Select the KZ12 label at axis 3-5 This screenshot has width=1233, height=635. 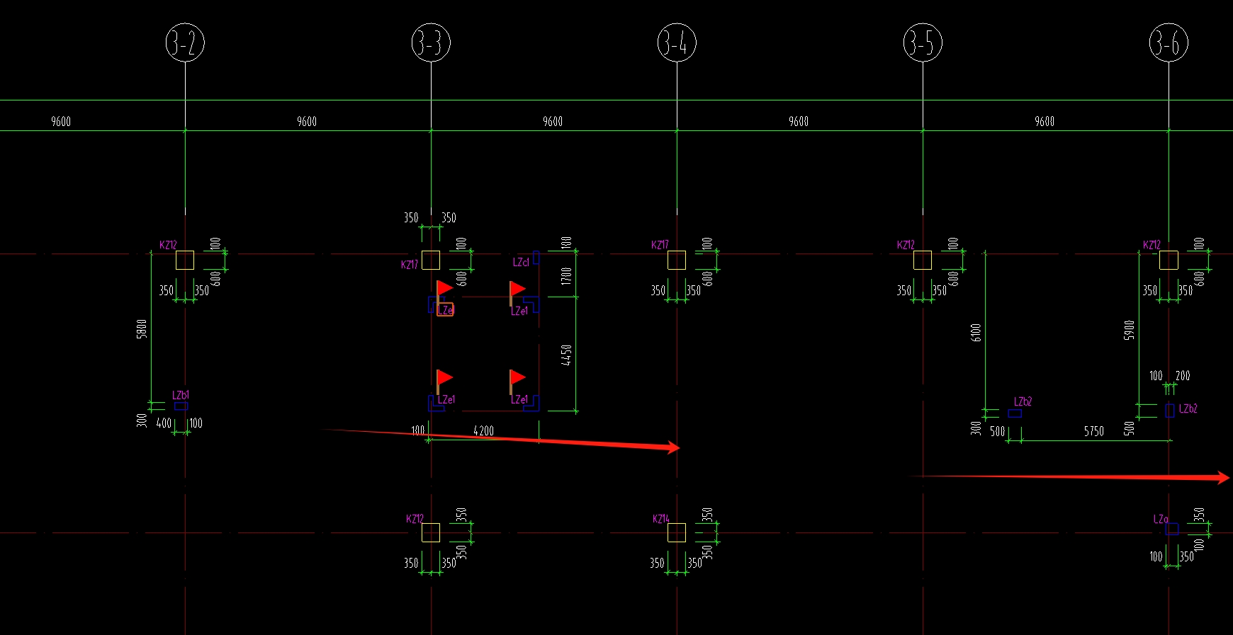pos(906,245)
